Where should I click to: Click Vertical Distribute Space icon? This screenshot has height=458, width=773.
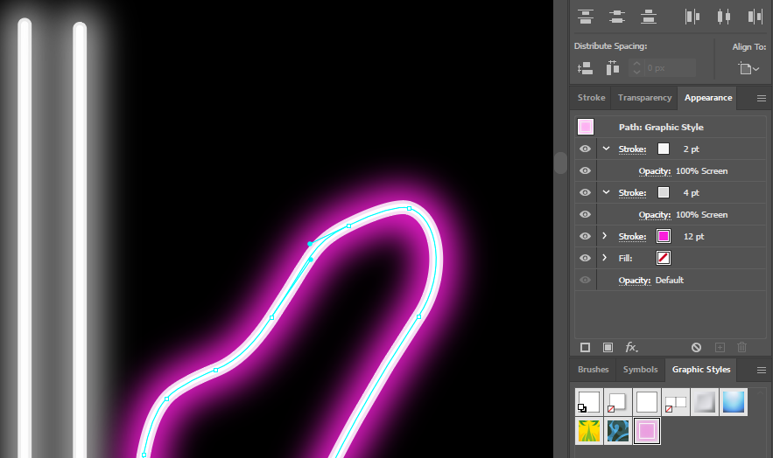coord(585,68)
